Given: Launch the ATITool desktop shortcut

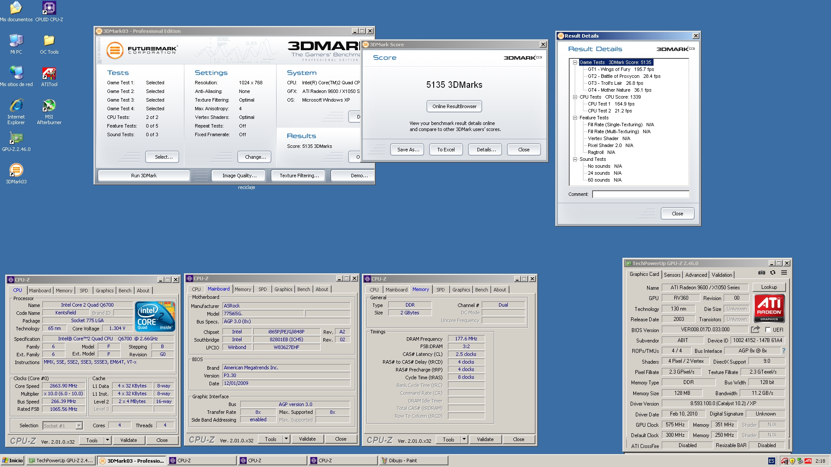Looking at the screenshot, I should click(49, 77).
